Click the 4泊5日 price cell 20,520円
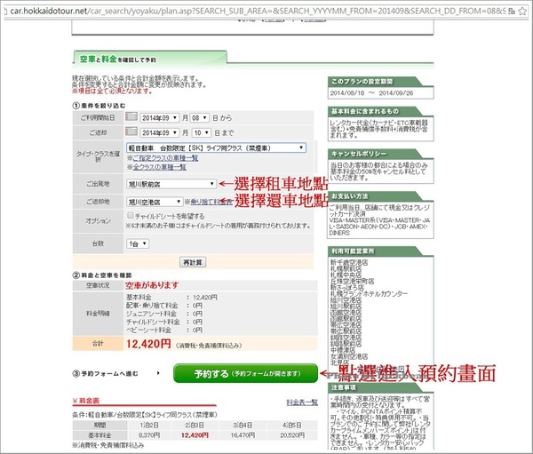Image resolution: width=533 pixels, height=454 pixels. (292, 435)
